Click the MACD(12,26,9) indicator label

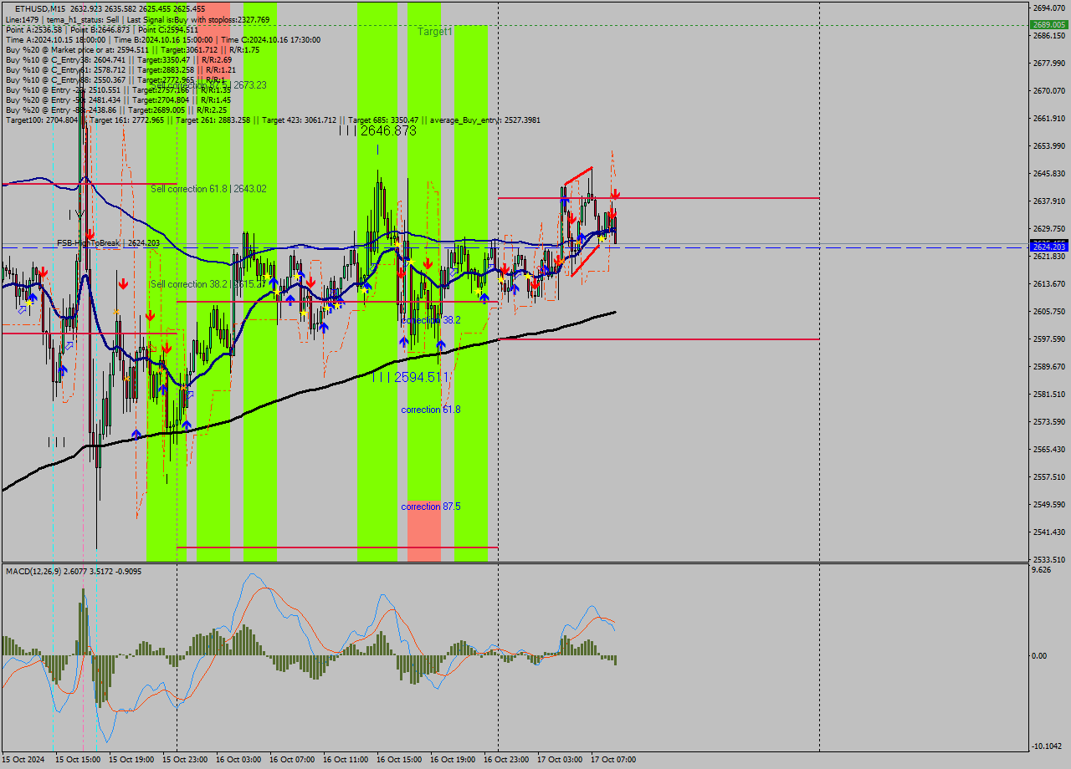[x=74, y=571]
